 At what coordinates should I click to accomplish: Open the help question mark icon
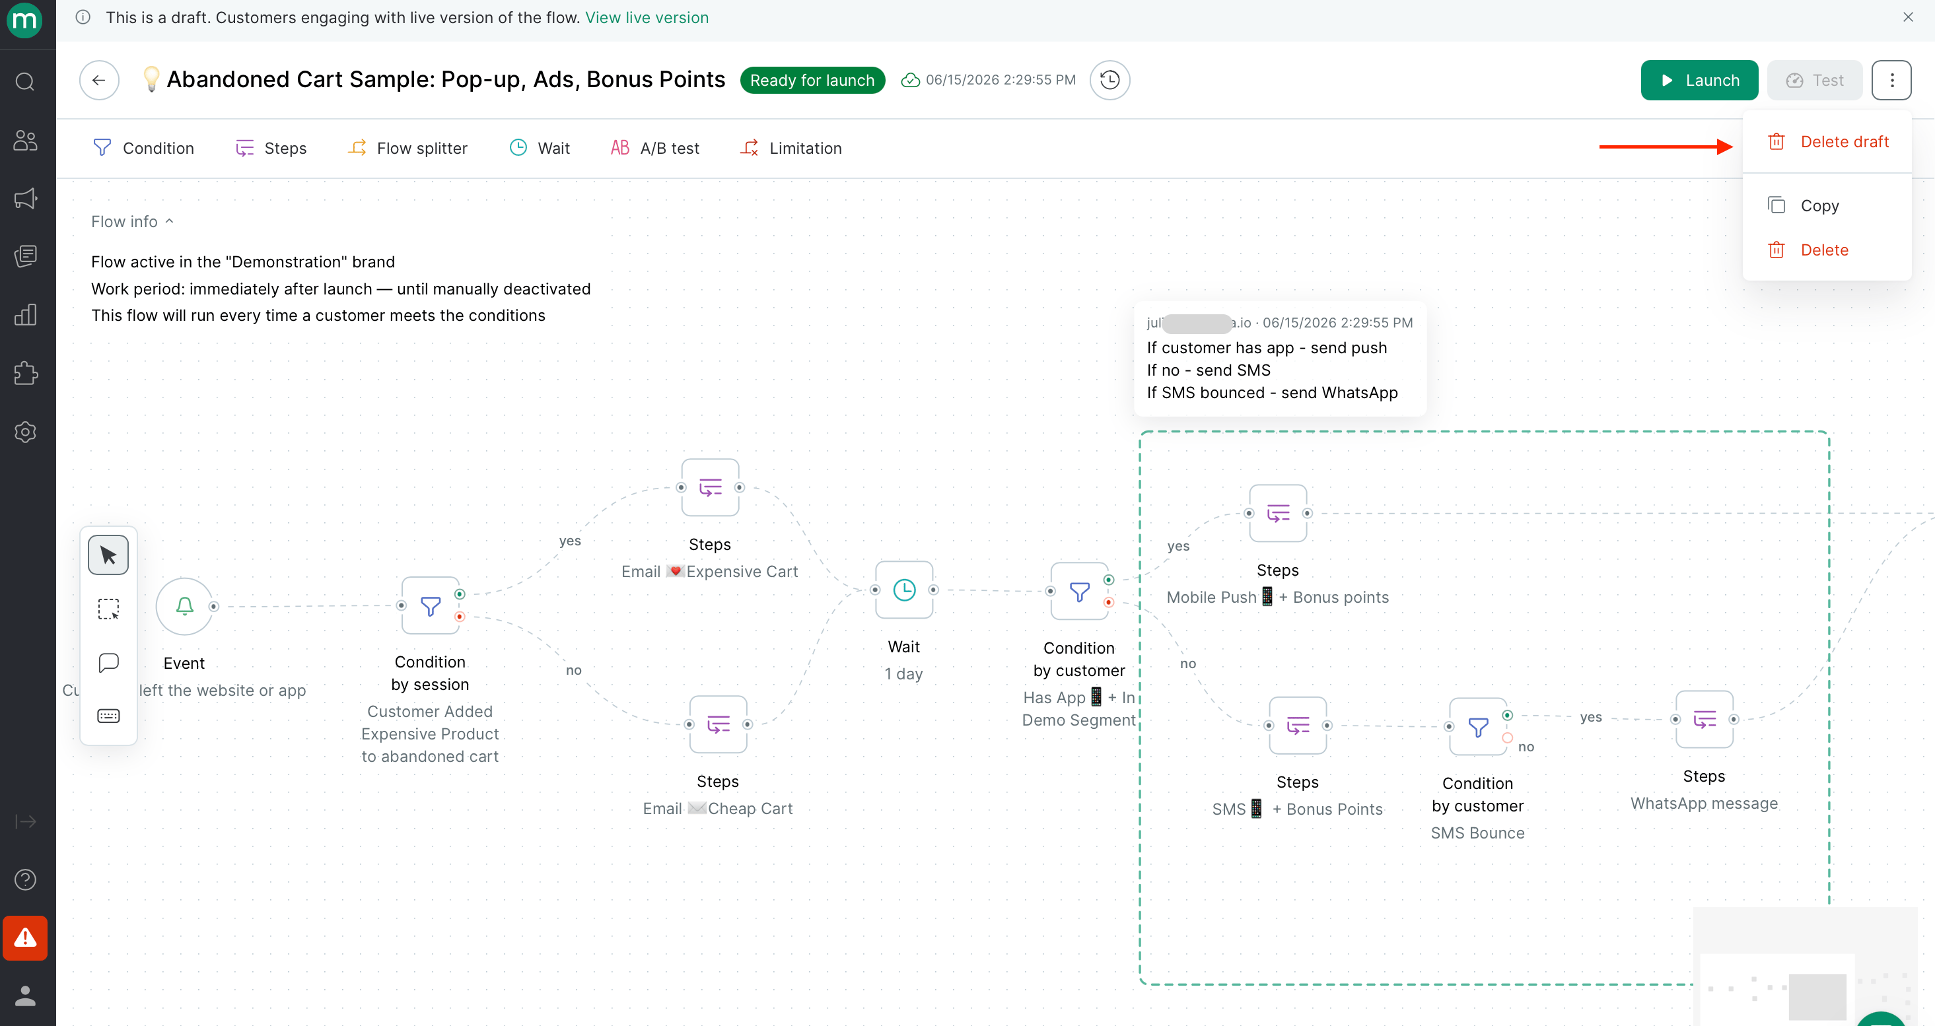(x=26, y=879)
